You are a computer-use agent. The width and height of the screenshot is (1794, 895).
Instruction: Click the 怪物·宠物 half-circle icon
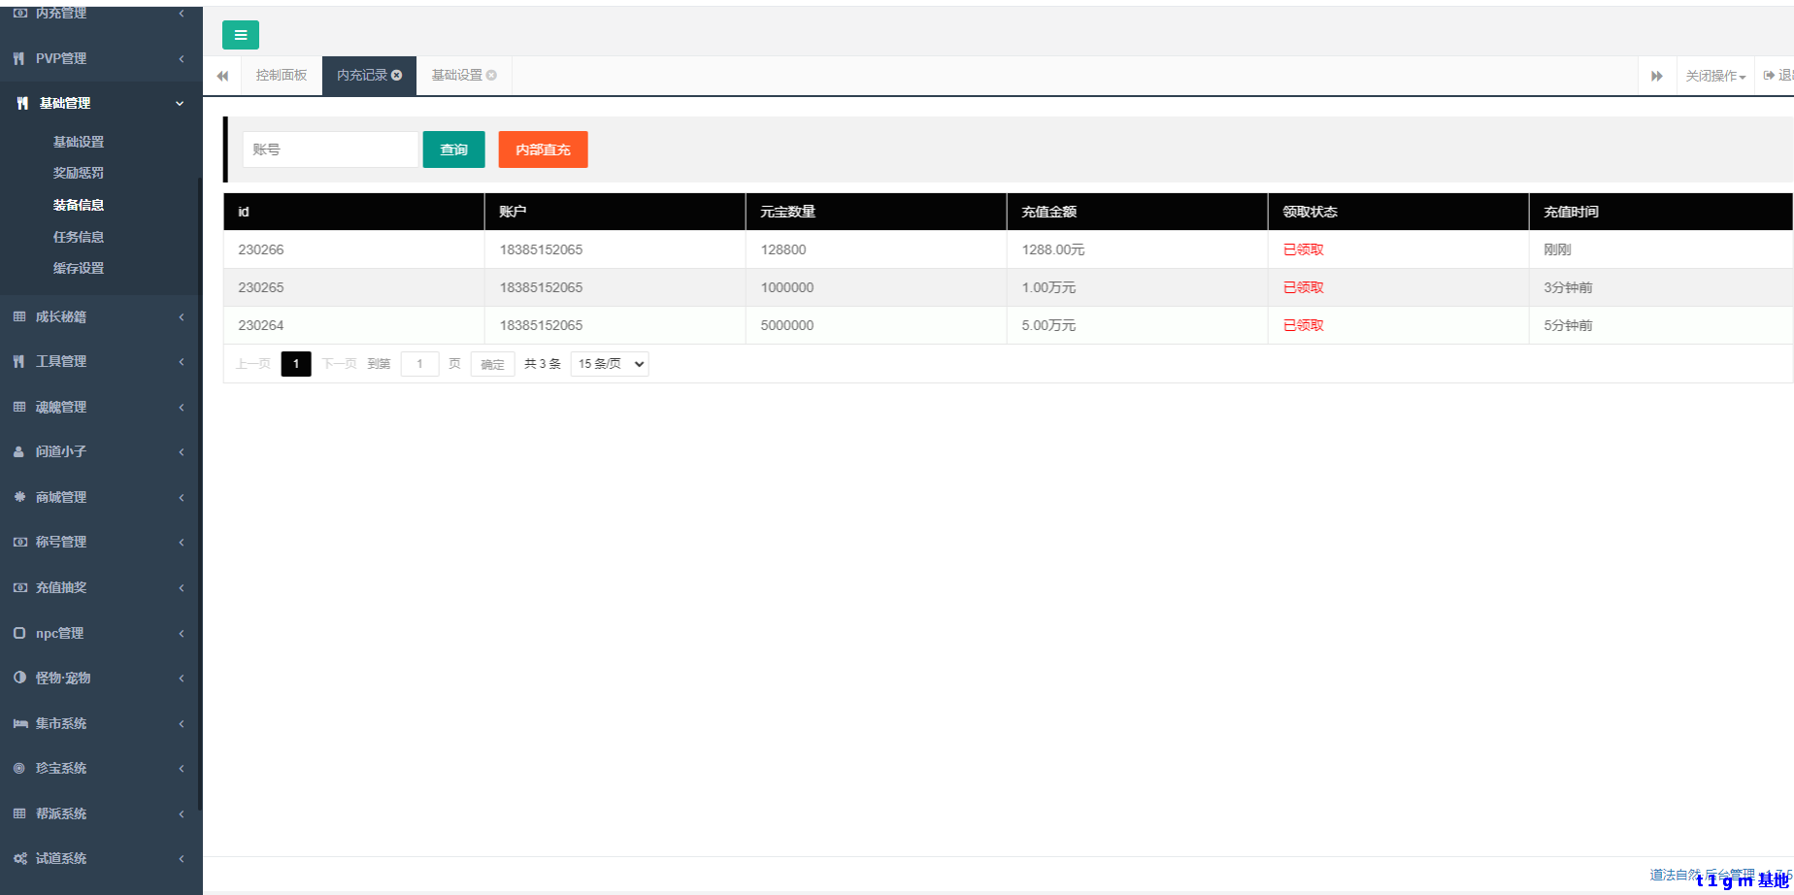pyautogui.click(x=19, y=678)
